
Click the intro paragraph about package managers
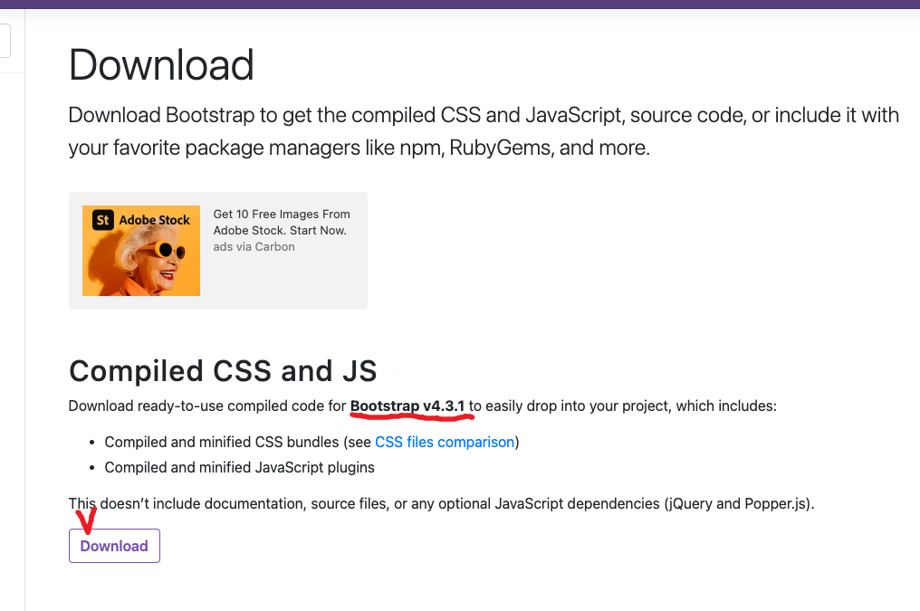pyautogui.click(x=484, y=131)
